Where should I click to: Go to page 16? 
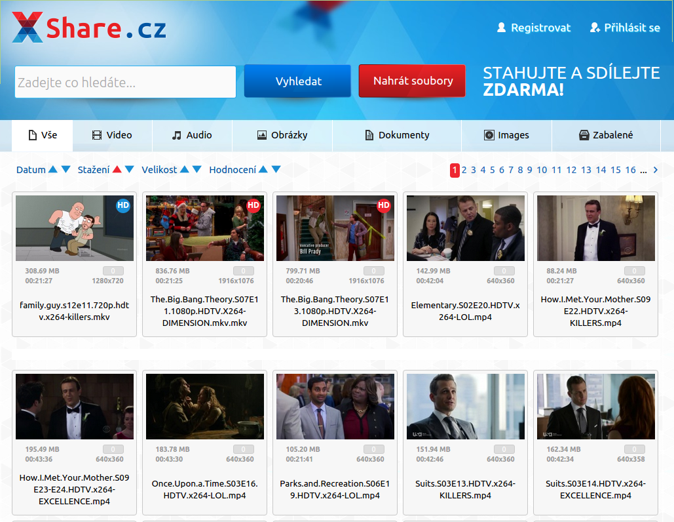pos(631,170)
